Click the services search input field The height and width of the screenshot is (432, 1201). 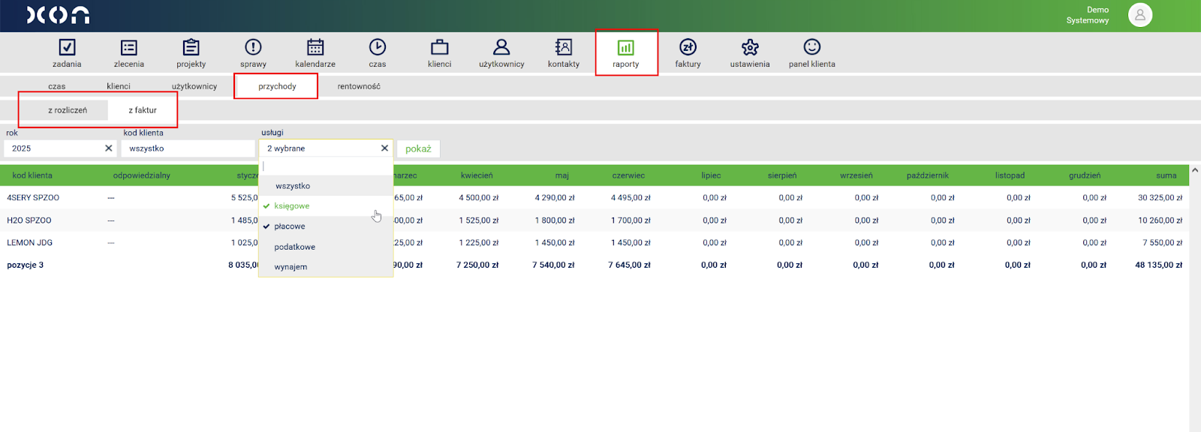coord(326,166)
